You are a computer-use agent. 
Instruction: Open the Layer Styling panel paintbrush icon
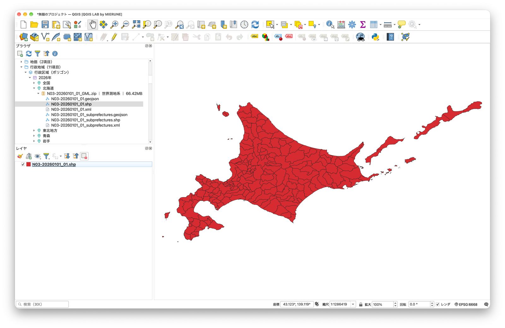[20, 156]
